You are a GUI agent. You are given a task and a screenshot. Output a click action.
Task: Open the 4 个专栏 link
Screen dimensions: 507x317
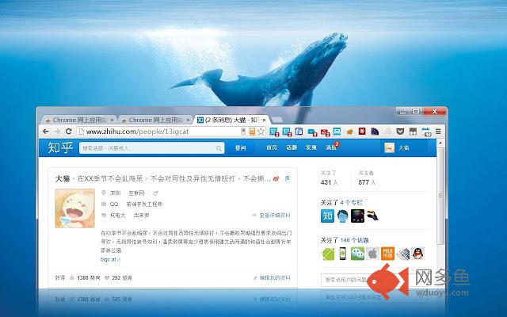tap(352, 203)
